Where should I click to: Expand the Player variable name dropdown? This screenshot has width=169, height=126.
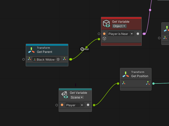[x=82, y=105]
